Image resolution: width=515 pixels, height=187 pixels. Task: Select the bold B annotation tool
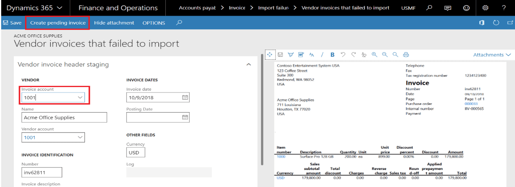[332, 55]
